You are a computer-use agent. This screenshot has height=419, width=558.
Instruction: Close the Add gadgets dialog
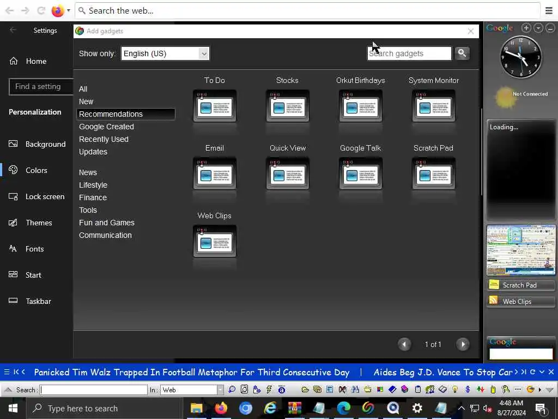pyautogui.click(x=471, y=31)
